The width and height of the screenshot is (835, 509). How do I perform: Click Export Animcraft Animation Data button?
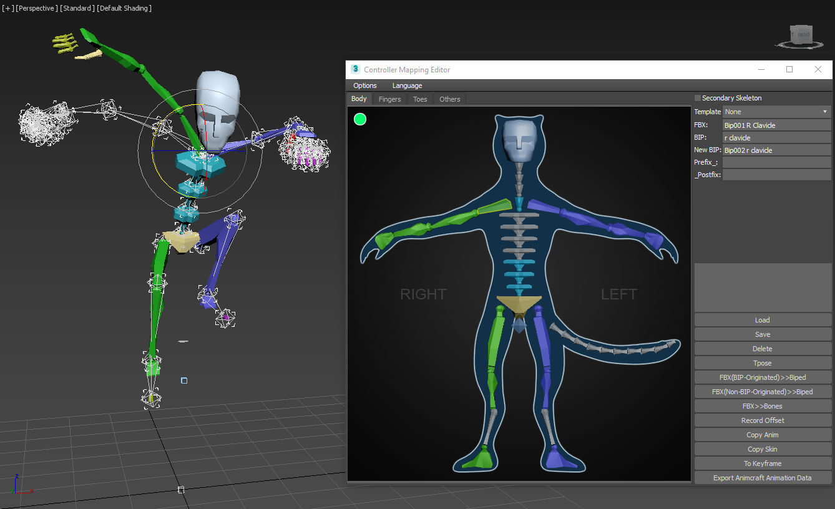(x=763, y=478)
